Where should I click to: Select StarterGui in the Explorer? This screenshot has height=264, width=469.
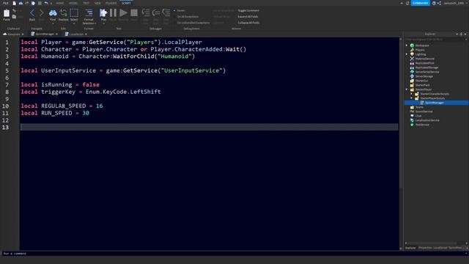point(421,81)
